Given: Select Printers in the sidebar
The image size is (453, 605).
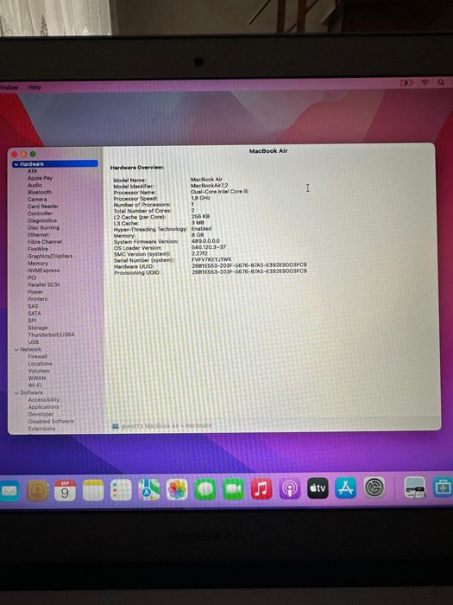Looking at the screenshot, I should (x=37, y=299).
